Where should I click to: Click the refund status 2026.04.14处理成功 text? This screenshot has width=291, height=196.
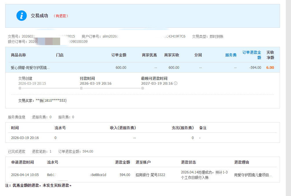tap(204, 175)
